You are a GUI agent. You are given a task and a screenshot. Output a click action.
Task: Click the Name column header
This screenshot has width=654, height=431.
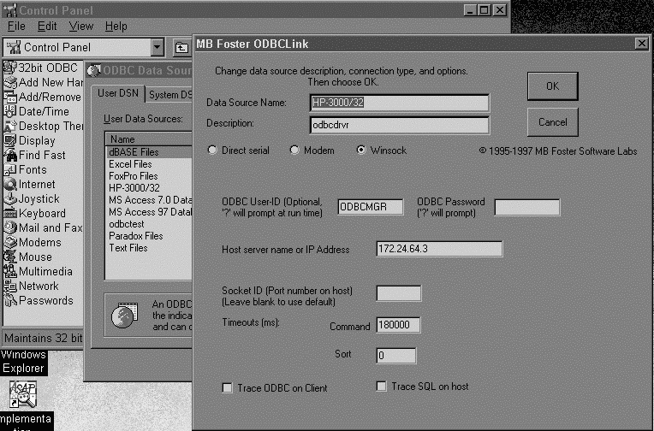pyautogui.click(x=149, y=139)
